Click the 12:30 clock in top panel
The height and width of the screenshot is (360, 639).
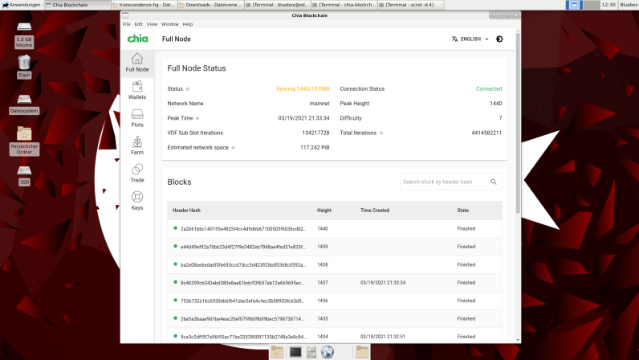coord(608,5)
